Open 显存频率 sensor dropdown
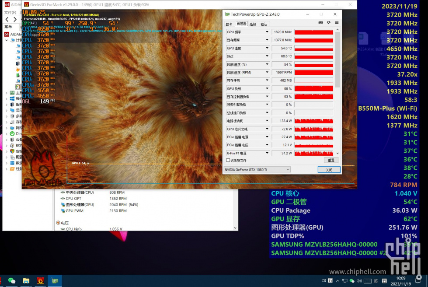 click(x=267, y=40)
